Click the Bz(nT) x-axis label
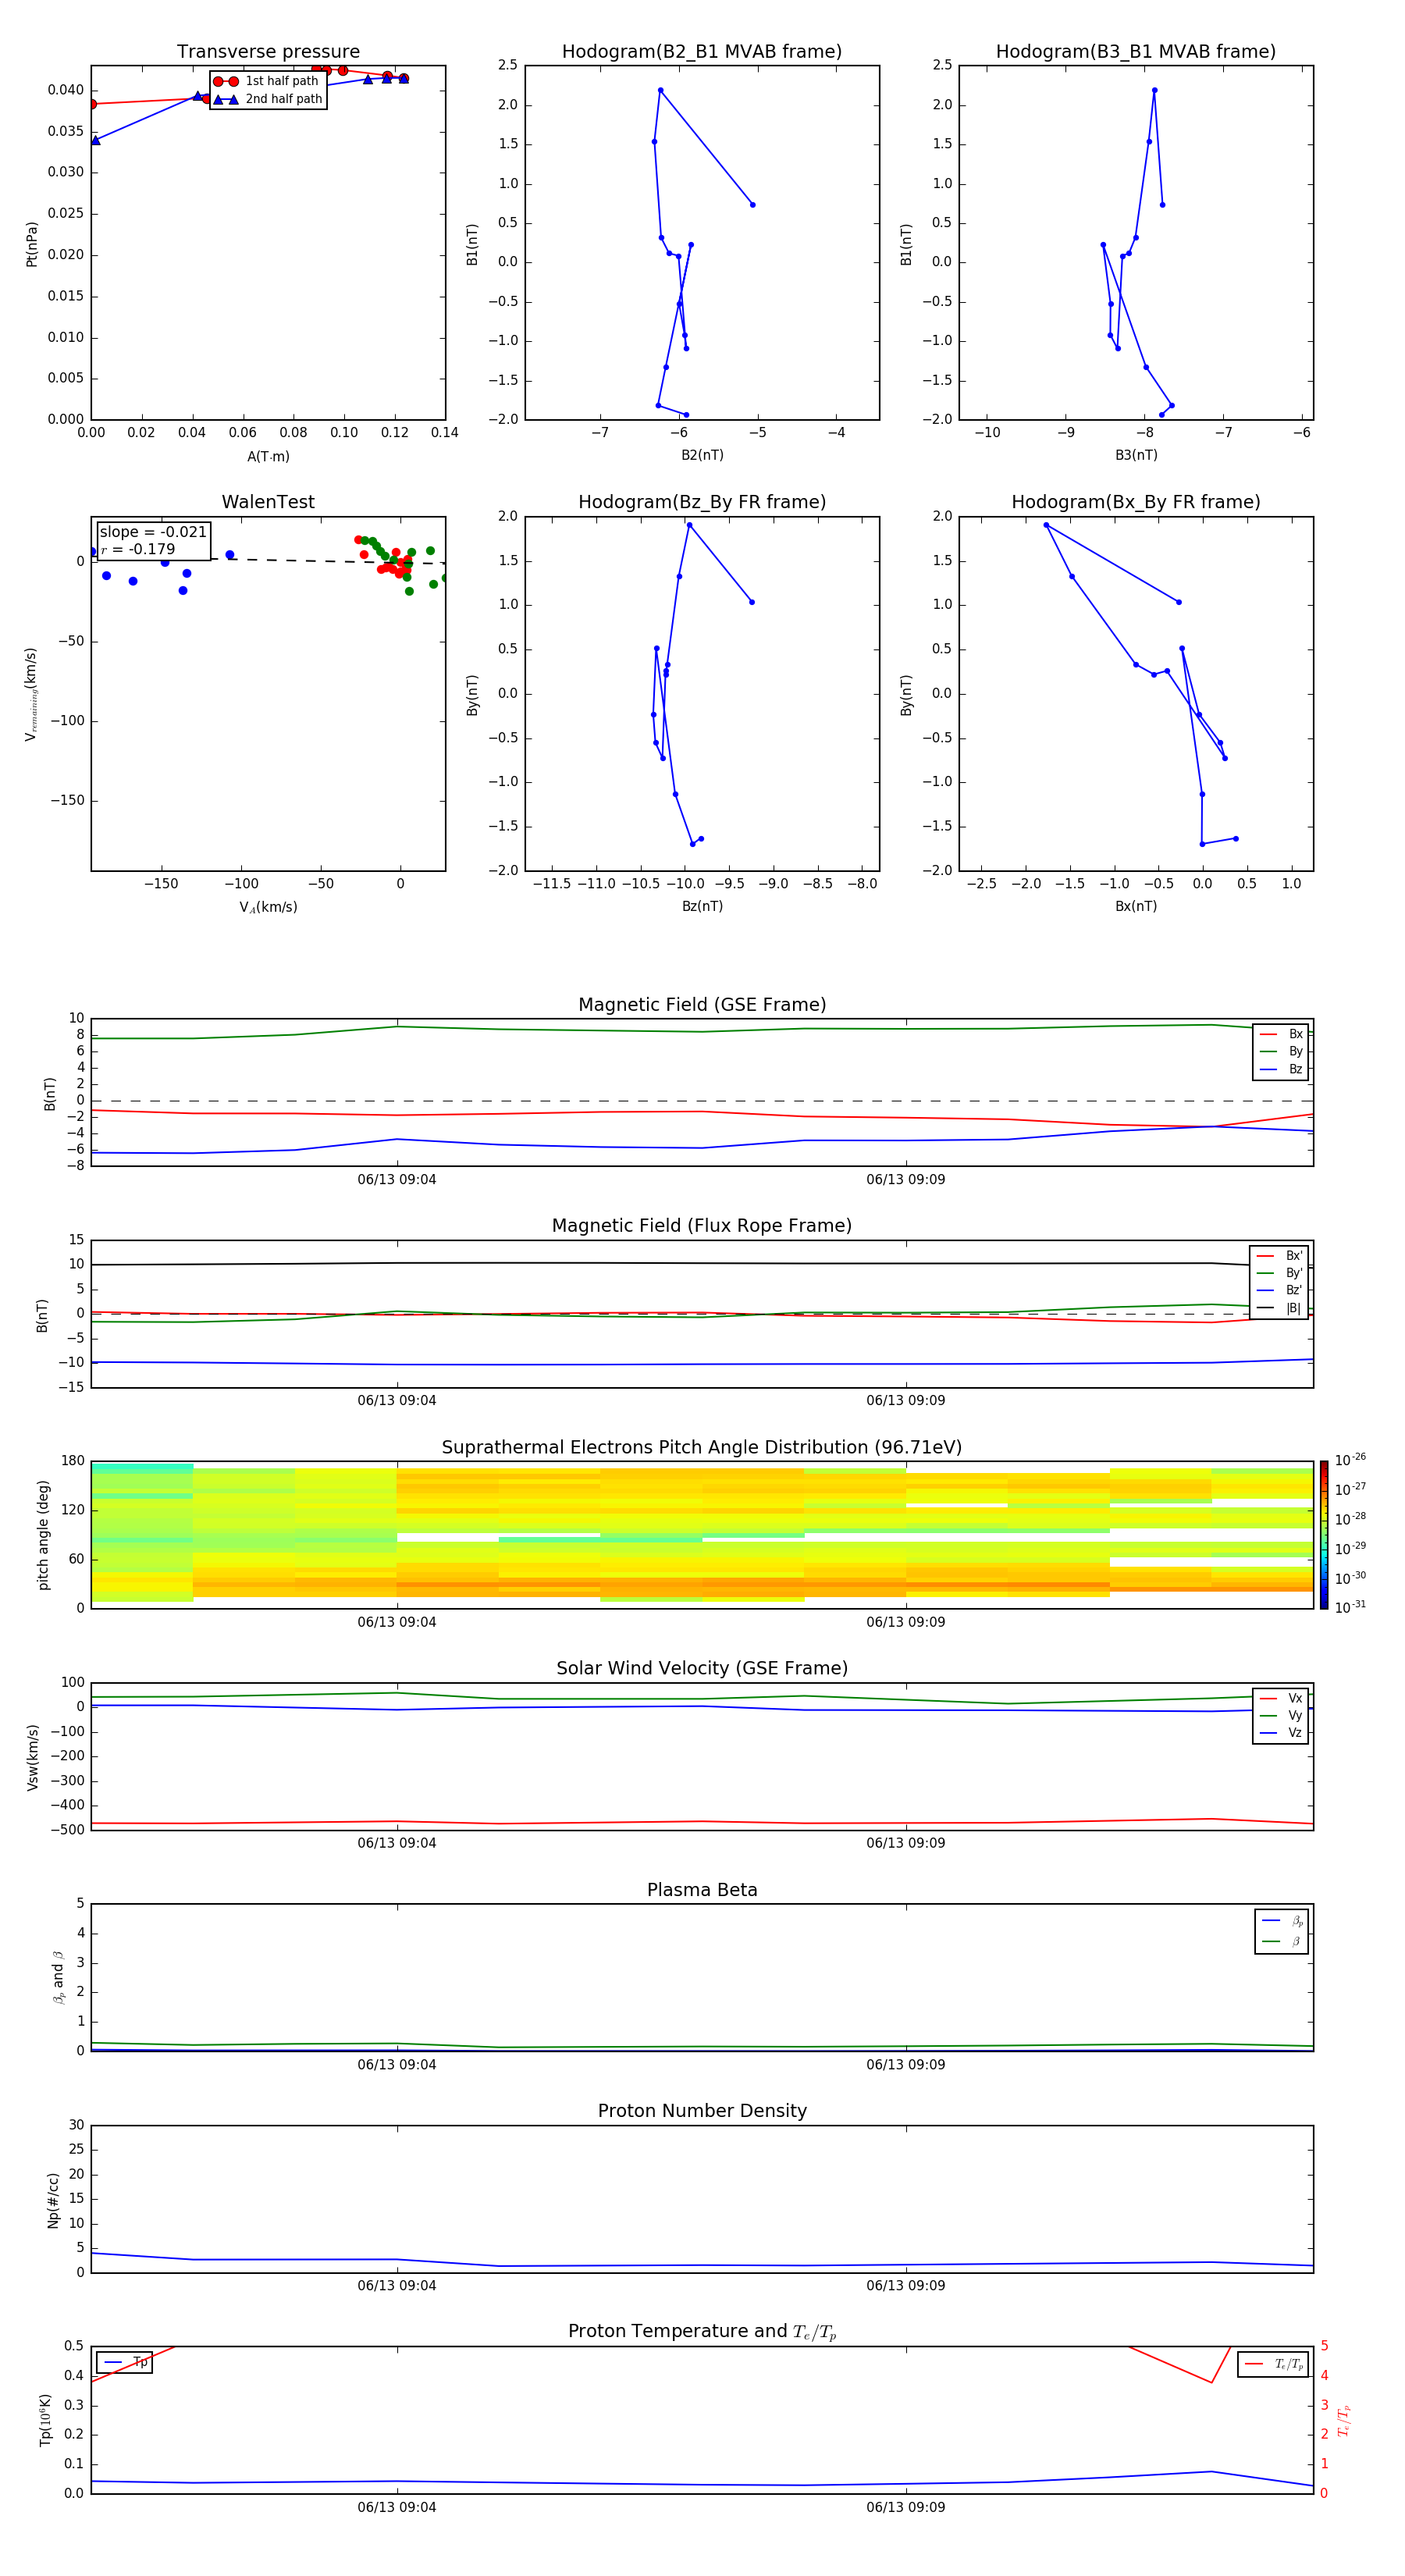The width and height of the screenshot is (1405, 2576). [x=702, y=907]
